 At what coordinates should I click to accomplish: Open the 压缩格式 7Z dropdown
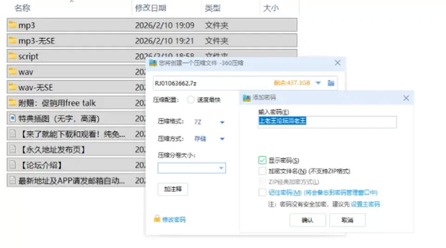pyautogui.click(x=222, y=122)
